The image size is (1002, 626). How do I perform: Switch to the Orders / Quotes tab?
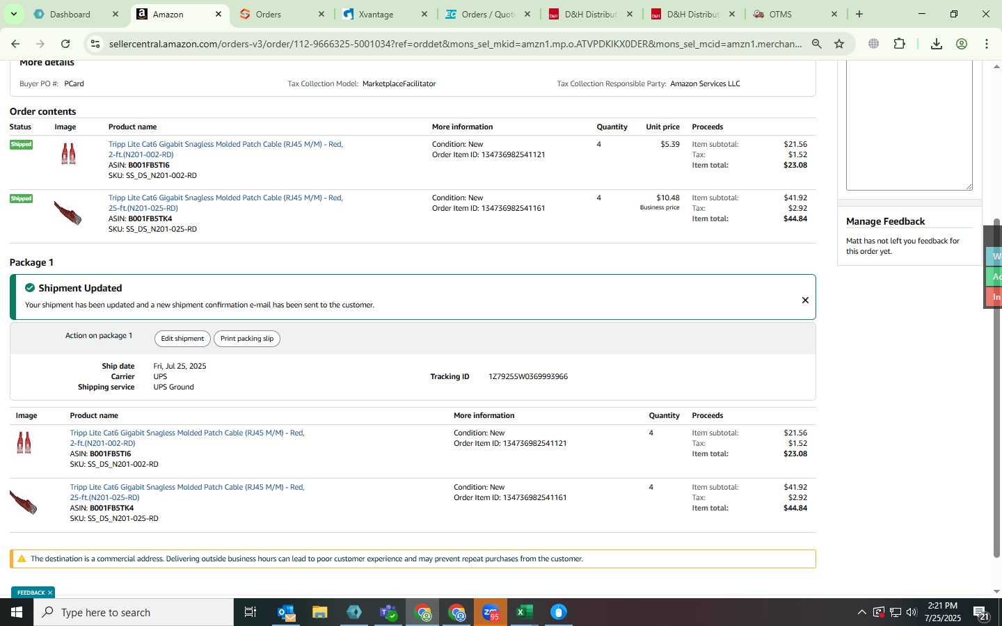(488, 14)
